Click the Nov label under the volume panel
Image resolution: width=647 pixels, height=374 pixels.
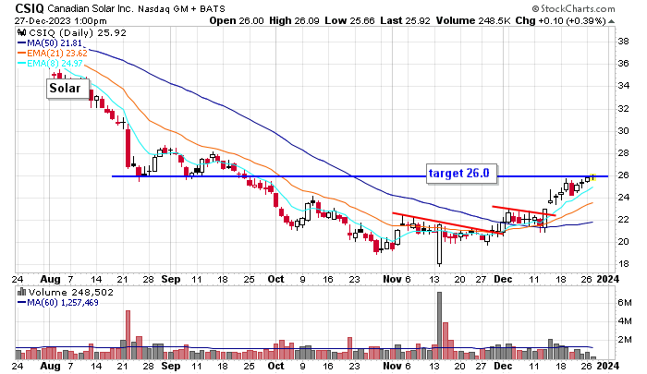(x=392, y=366)
